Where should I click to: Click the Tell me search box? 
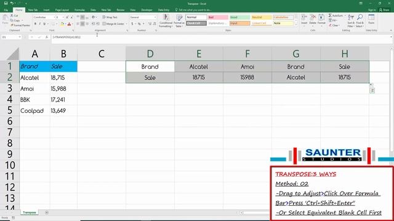pyautogui.click(x=193, y=10)
